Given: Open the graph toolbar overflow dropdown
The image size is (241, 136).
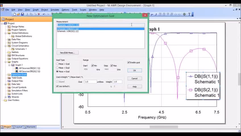Looking at the screenshot, I should click(193, 14).
